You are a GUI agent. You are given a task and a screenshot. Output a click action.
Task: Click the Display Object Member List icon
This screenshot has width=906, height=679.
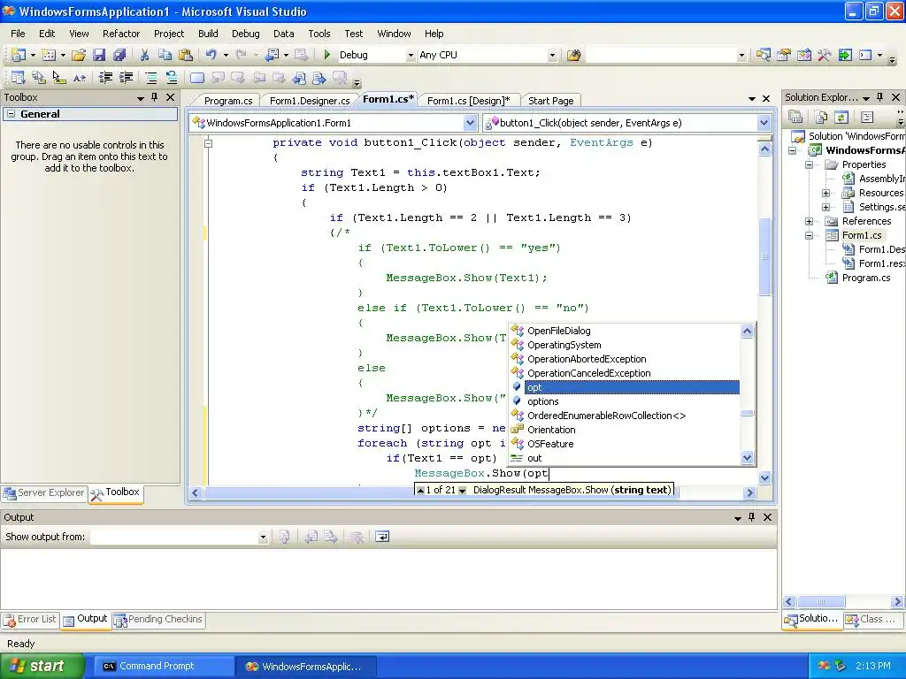point(18,78)
